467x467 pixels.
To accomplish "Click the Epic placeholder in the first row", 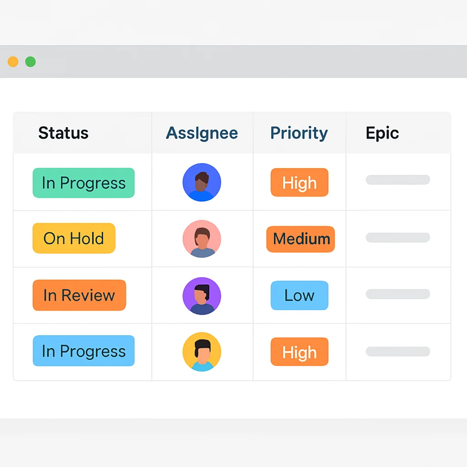I will click(398, 180).
